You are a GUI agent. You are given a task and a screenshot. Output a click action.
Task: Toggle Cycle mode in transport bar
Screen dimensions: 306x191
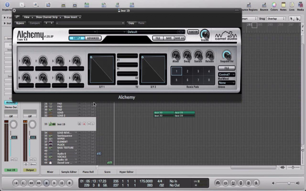pyautogui.click(x=225, y=183)
